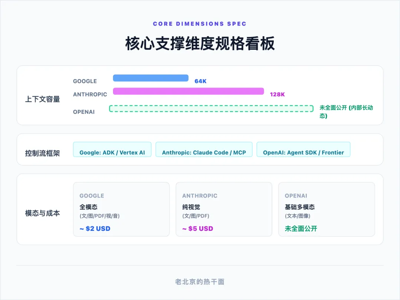
Task: Click the 纯视觉 heading in Anthropic card
Action: click(x=191, y=207)
